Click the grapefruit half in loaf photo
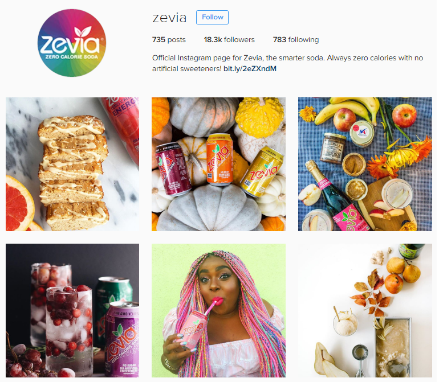 (18, 204)
